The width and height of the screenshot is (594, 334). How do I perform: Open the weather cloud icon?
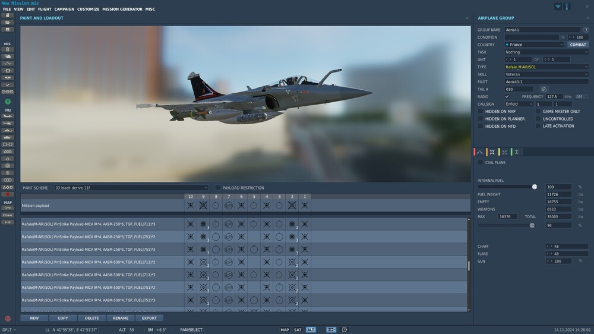coord(8,56)
